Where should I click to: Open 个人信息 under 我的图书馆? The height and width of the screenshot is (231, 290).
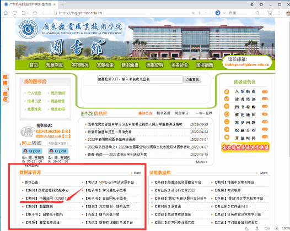point(34,93)
